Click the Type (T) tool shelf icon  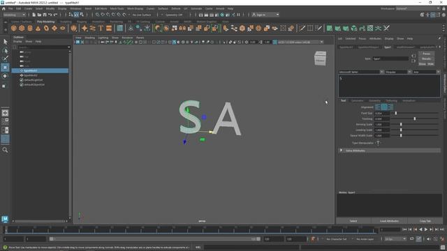(x=101, y=28)
